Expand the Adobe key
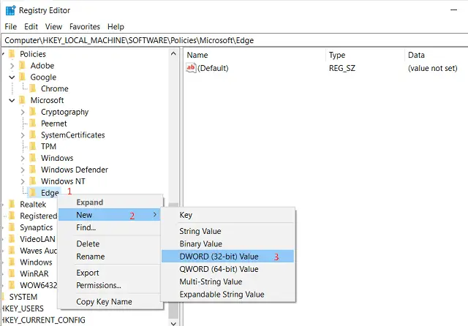 click(x=12, y=66)
